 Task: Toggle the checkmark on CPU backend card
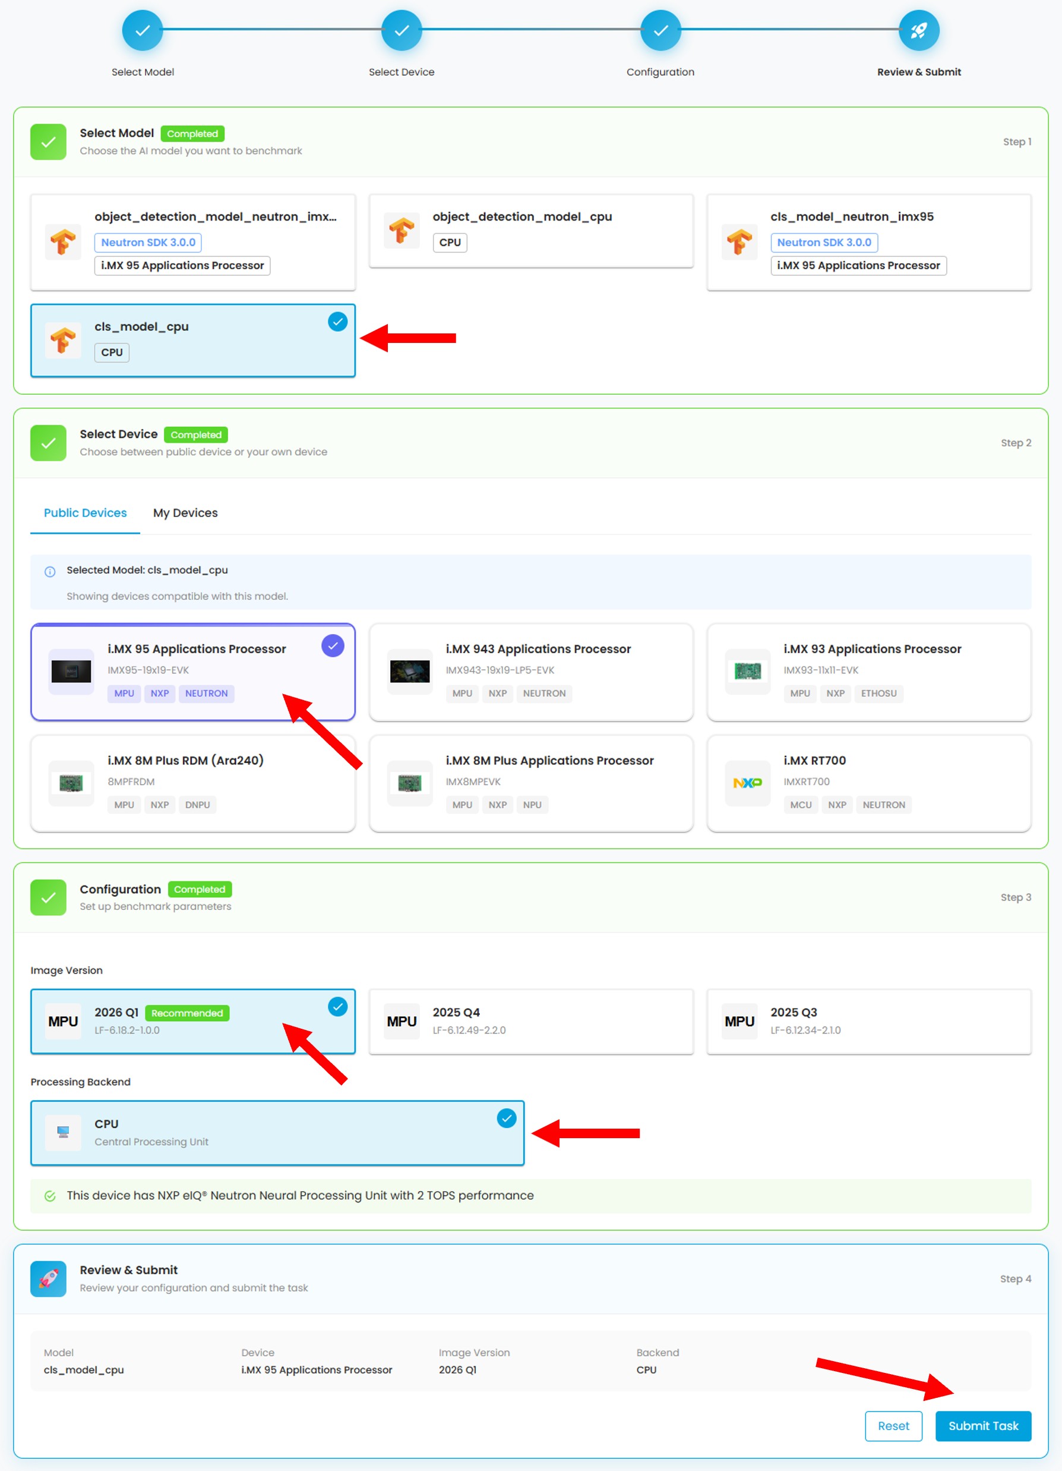pos(507,1118)
